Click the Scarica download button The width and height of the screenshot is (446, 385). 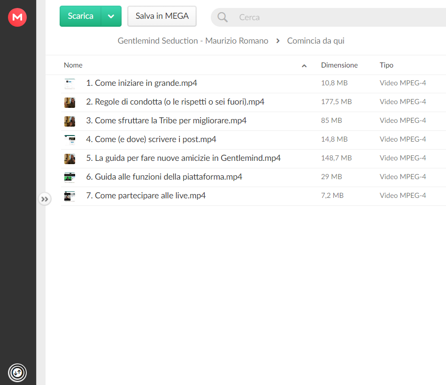point(80,16)
